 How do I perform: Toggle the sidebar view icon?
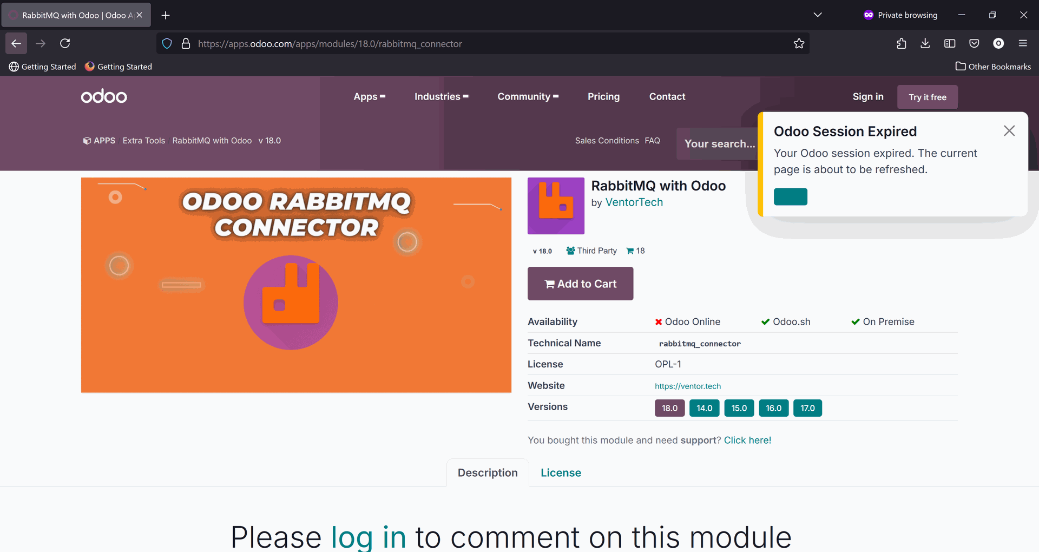coord(950,43)
